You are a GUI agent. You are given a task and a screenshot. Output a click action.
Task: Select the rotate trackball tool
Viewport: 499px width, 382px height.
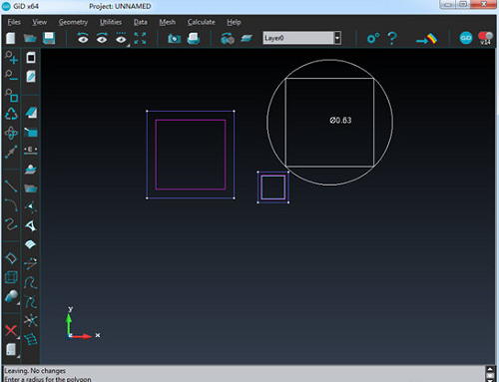11,133
